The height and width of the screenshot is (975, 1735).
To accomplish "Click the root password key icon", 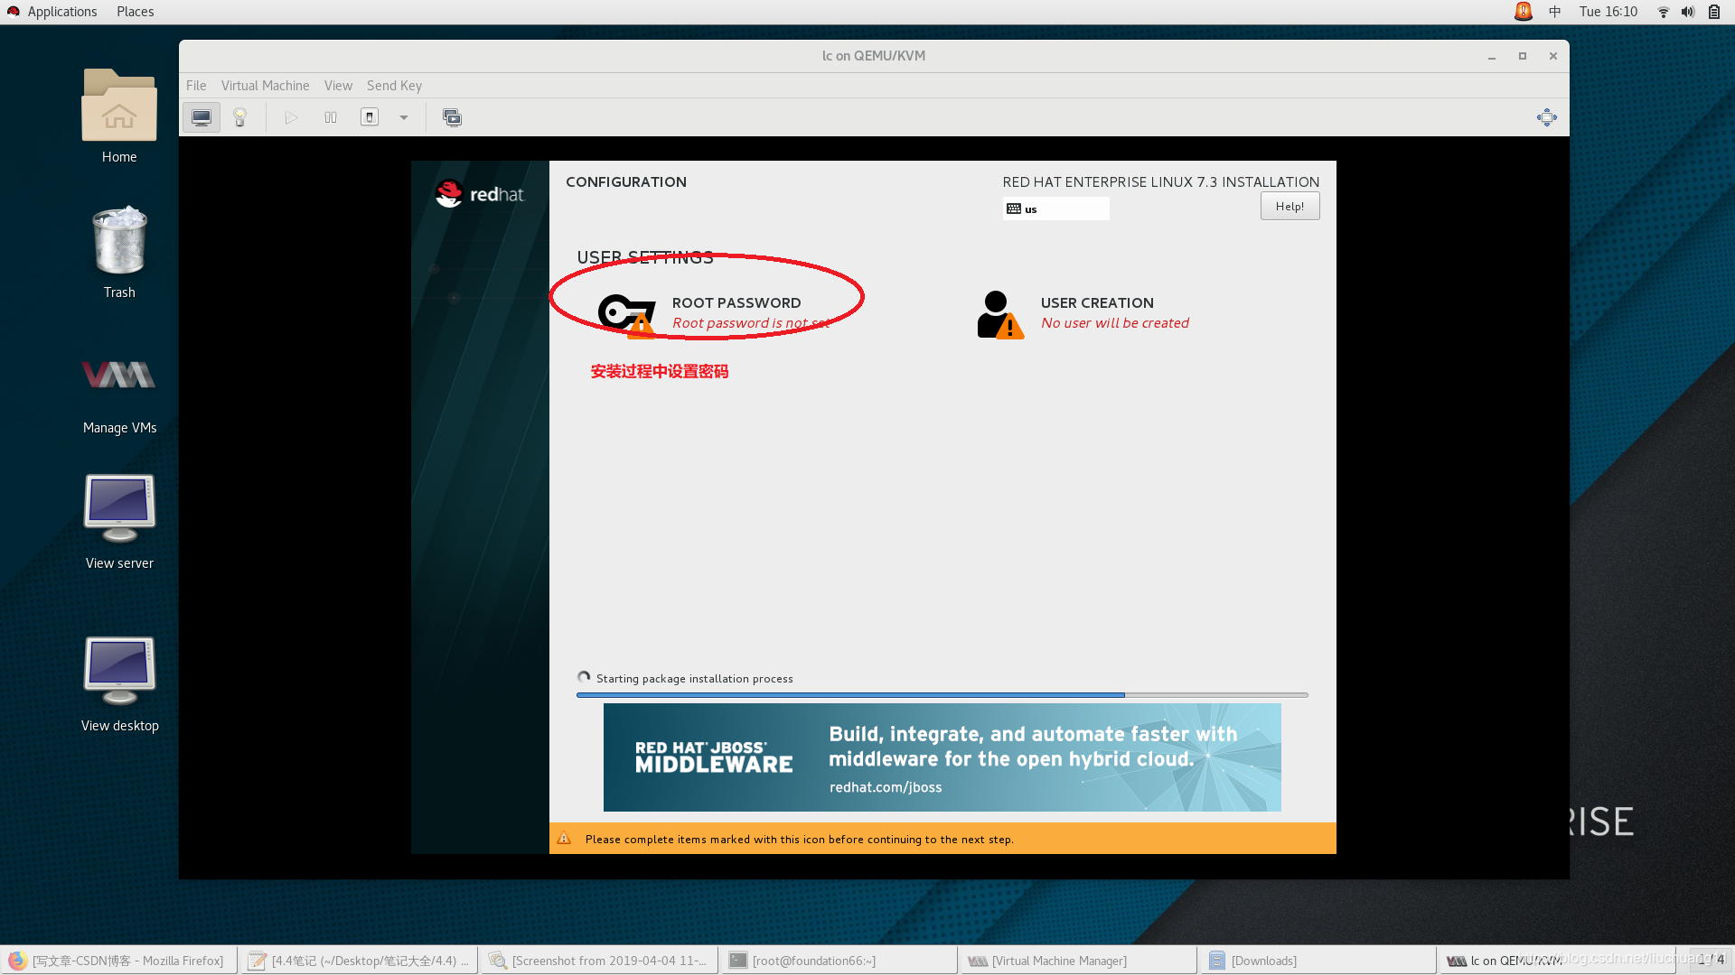I will (626, 315).
